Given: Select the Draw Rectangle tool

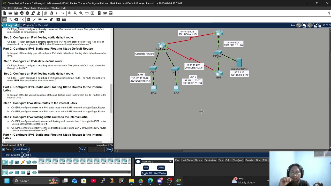Looking at the screenshot, I should coord(40,19).
